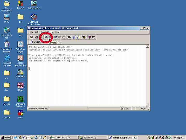Viewport: 186px width, 140px height.
Task: Click the Paste Selection toolbar icon
Action: point(64,37)
